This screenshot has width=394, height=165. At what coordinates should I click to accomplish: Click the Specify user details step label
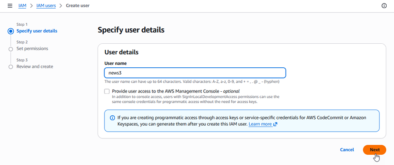point(37,31)
